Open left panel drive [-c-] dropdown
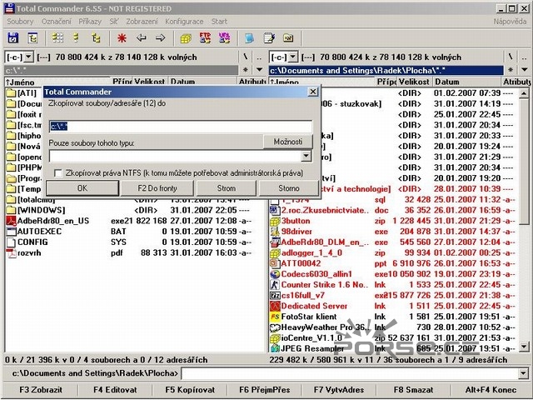 29,57
